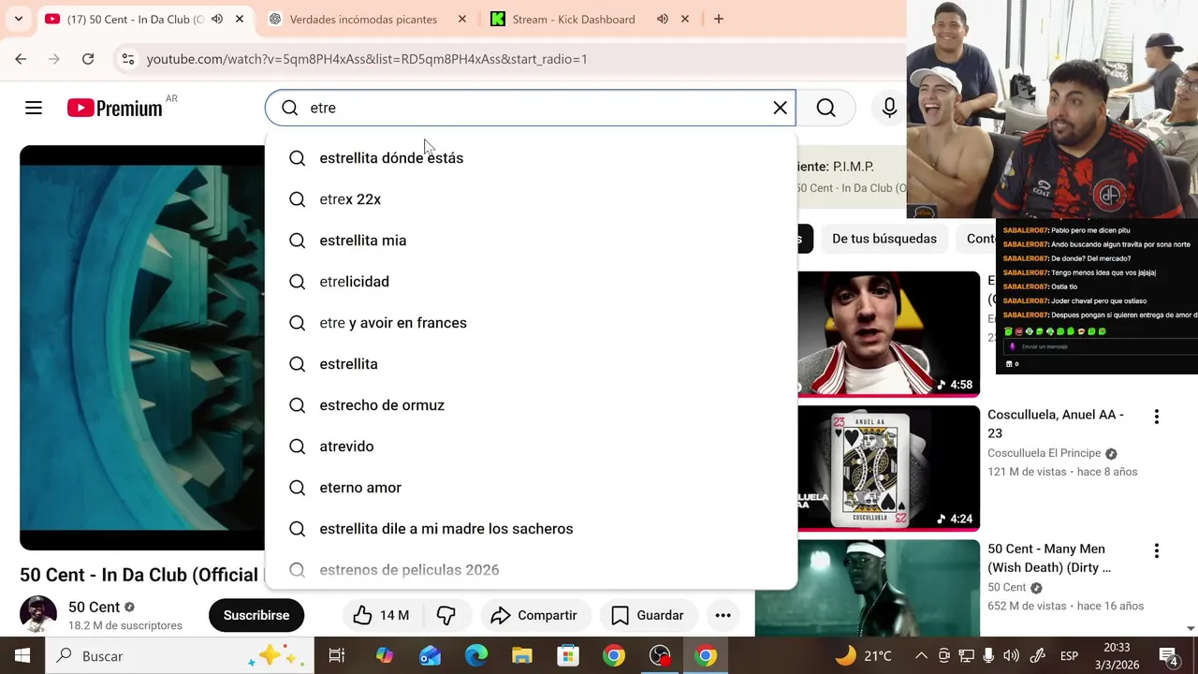Click the Guardar save button
The width and height of the screenshot is (1198, 674).
[648, 615]
